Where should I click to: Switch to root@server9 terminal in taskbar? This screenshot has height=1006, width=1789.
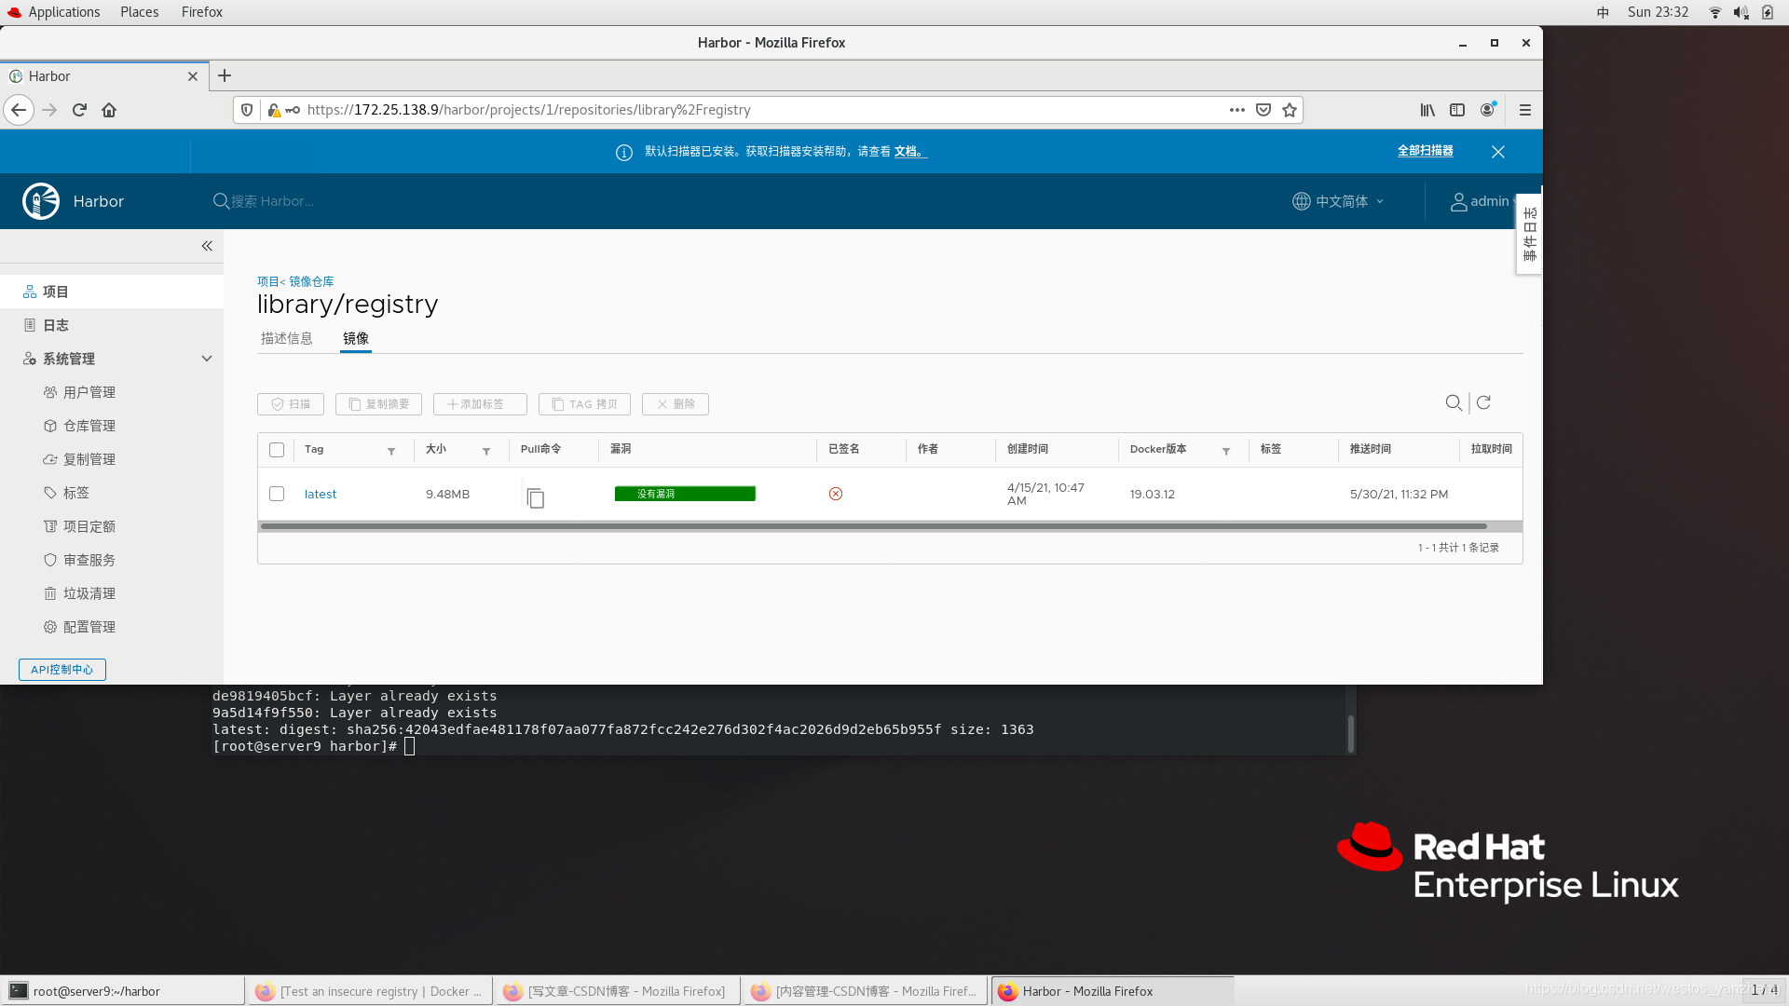(x=123, y=991)
